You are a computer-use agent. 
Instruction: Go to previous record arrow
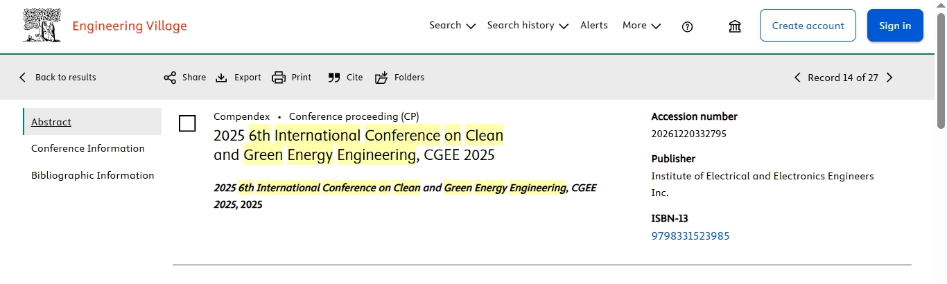[797, 78]
